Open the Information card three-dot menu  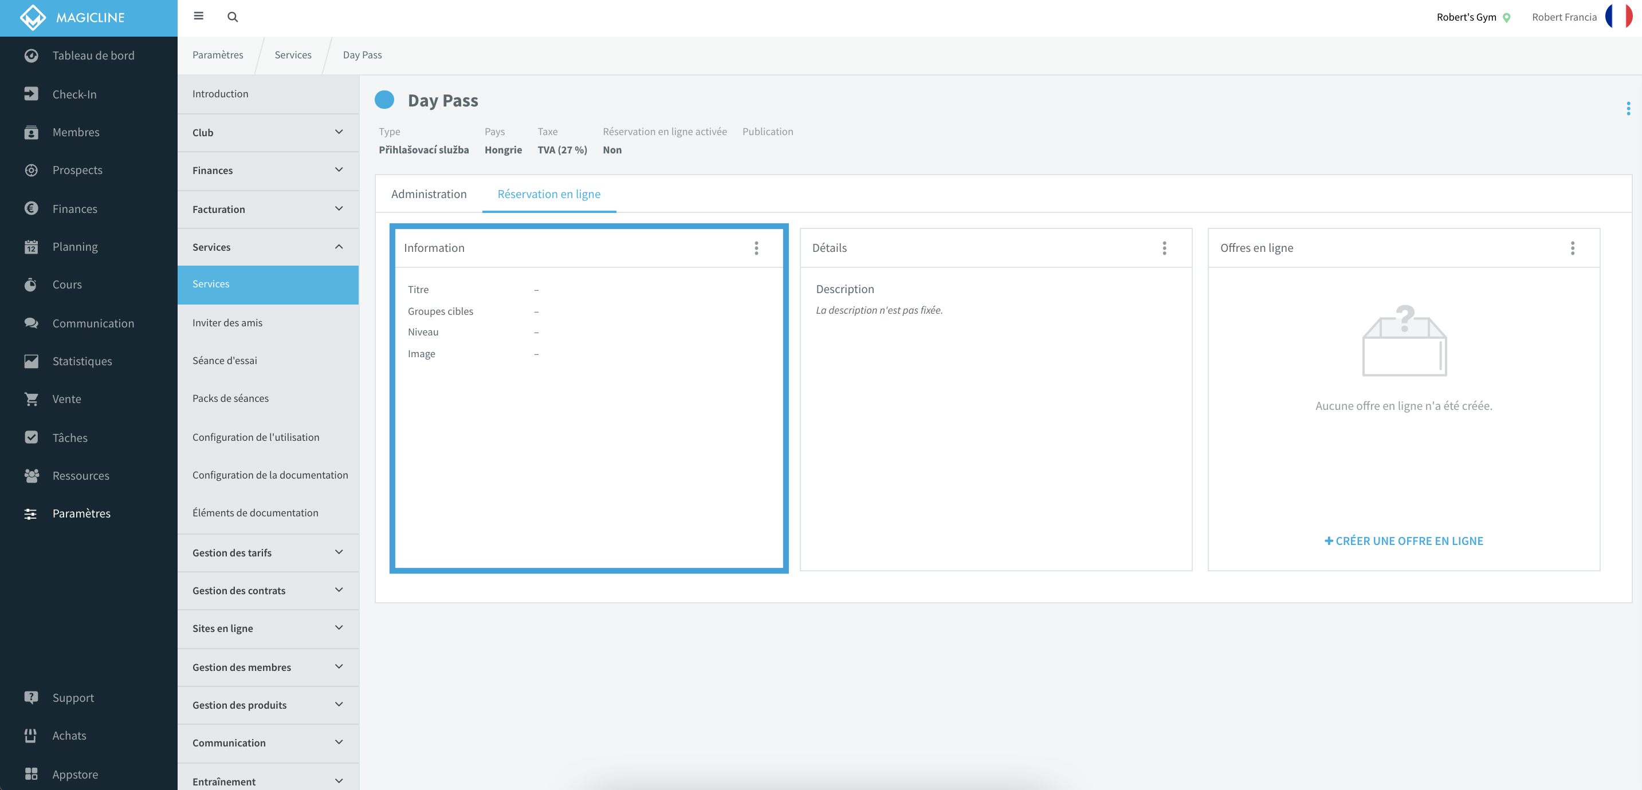[x=756, y=248]
